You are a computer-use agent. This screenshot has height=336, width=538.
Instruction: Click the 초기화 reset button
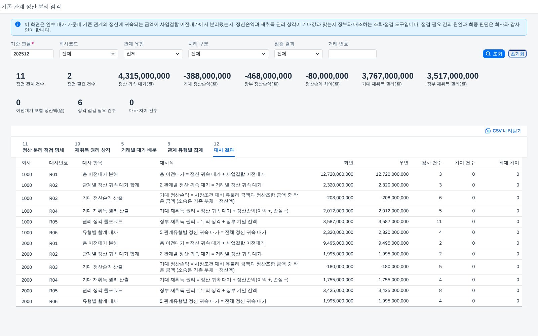[x=517, y=54]
